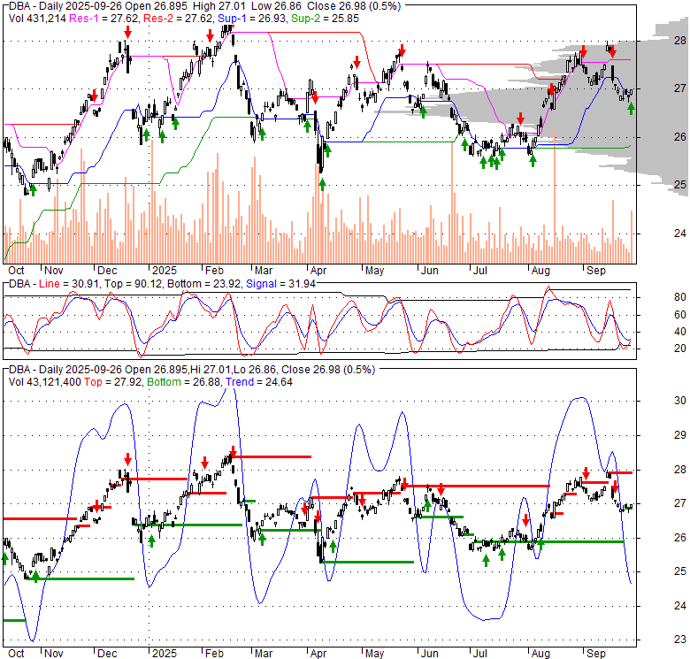Viewport: 690px width, 659px height.
Task: Click the Trend = 24.64 label in bottom panel
Action: [x=259, y=382]
